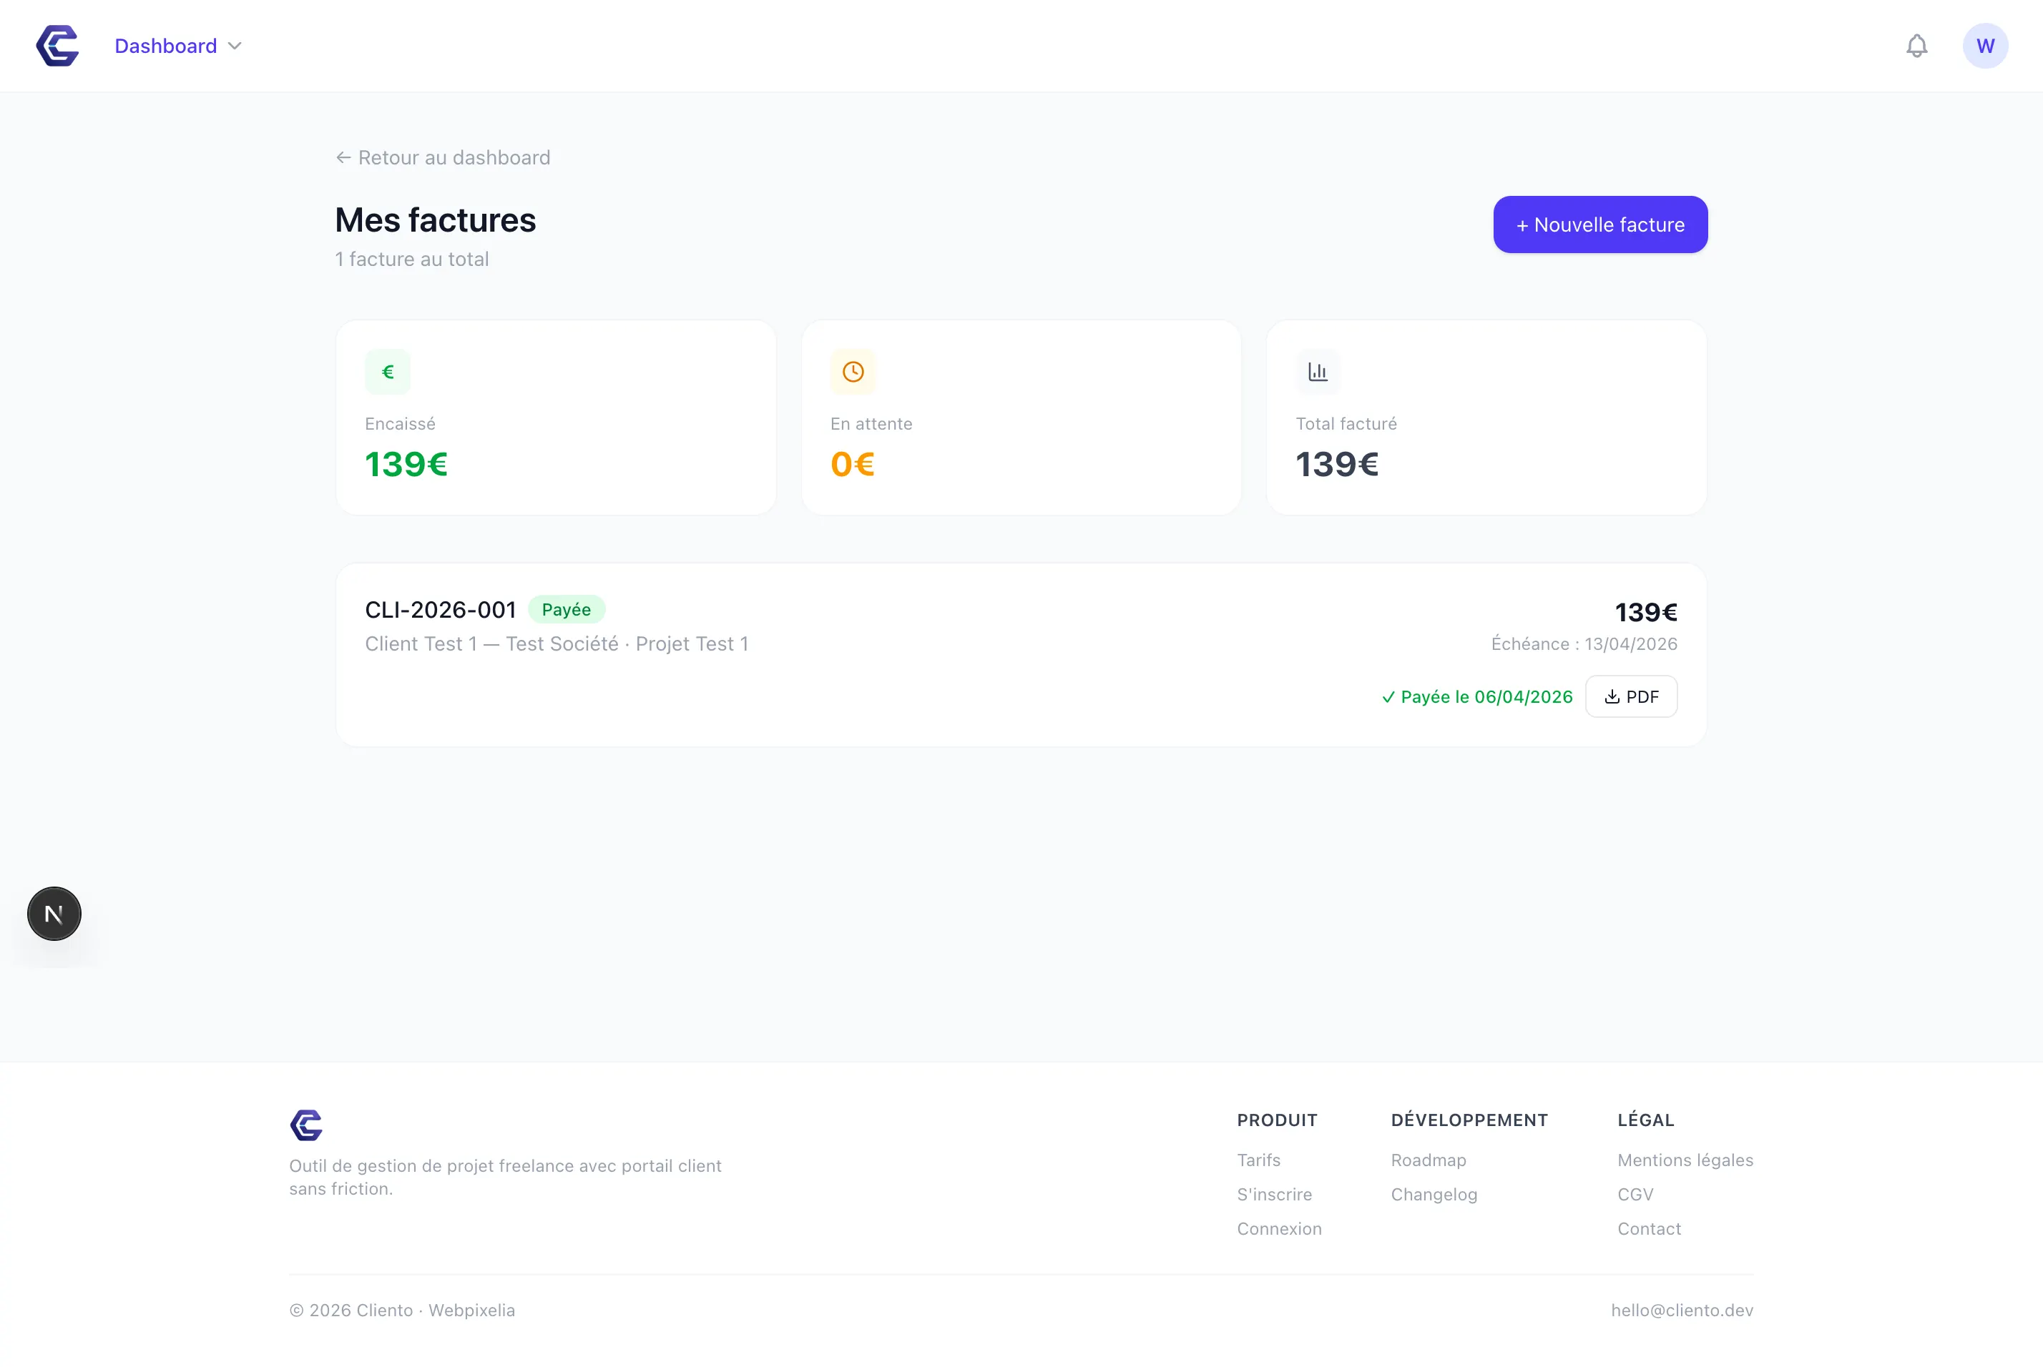Viewport: 2043px width, 1367px height.
Task: Select invoice CLI-2026-001 from the list
Action: tap(440, 608)
